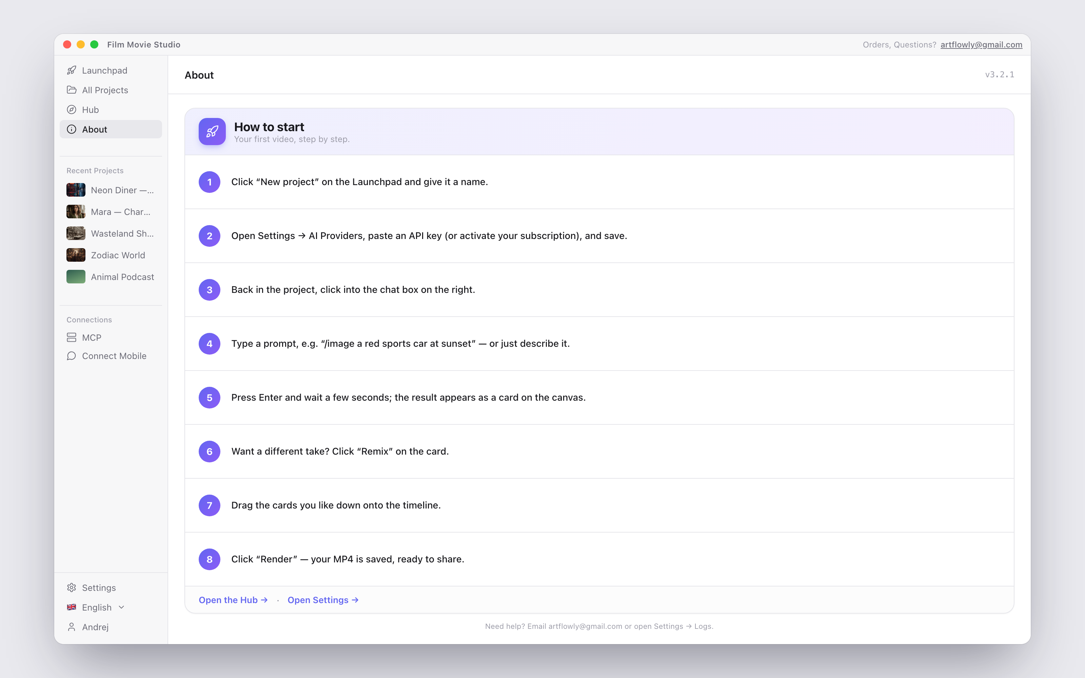The width and height of the screenshot is (1085, 678).
Task: Click the step 2 number badge
Action: click(x=210, y=236)
